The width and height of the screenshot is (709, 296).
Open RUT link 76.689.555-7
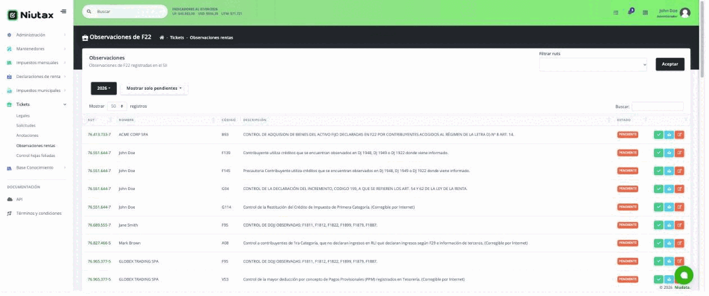[x=99, y=225]
